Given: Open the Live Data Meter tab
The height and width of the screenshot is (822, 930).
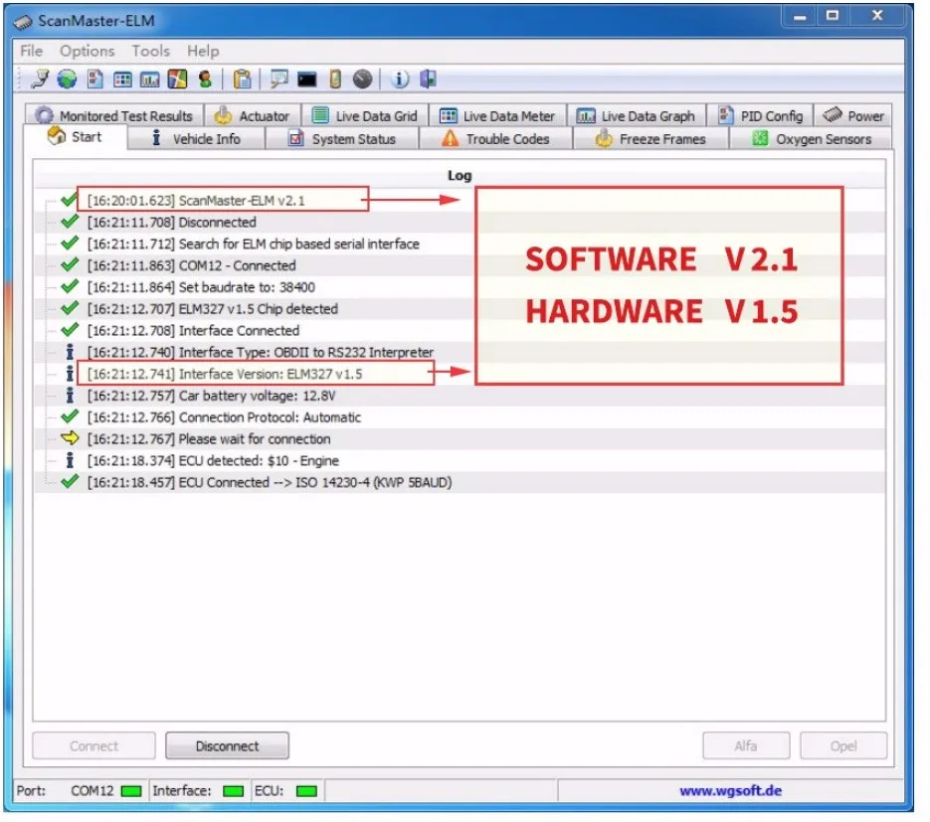Looking at the screenshot, I should [x=497, y=115].
